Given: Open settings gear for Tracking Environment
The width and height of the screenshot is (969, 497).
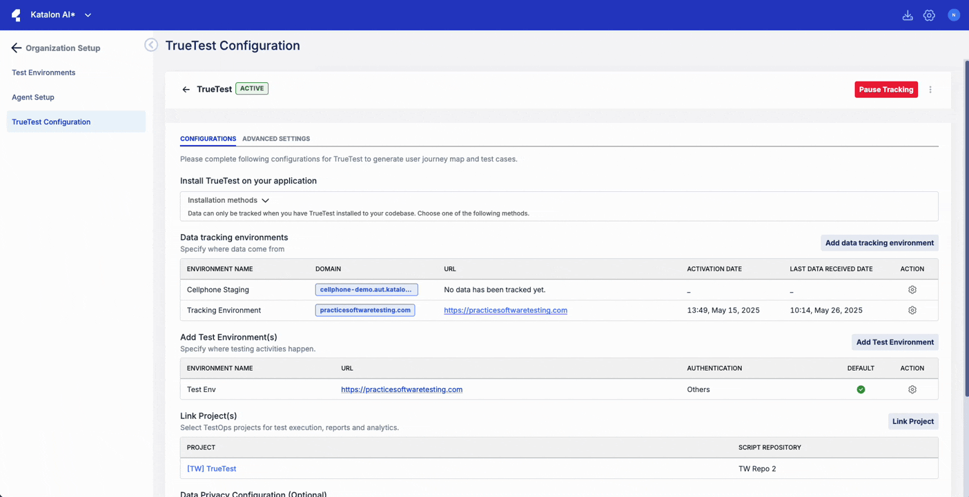Looking at the screenshot, I should 912,311.
